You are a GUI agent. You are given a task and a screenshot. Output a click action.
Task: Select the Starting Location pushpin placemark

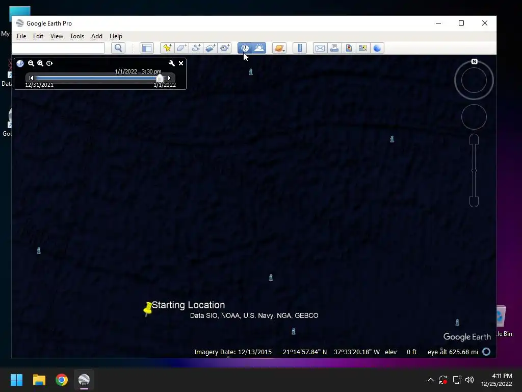(148, 309)
